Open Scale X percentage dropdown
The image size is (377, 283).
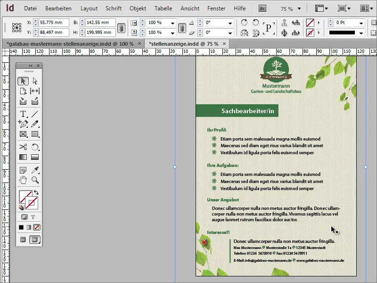click(x=172, y=23)
